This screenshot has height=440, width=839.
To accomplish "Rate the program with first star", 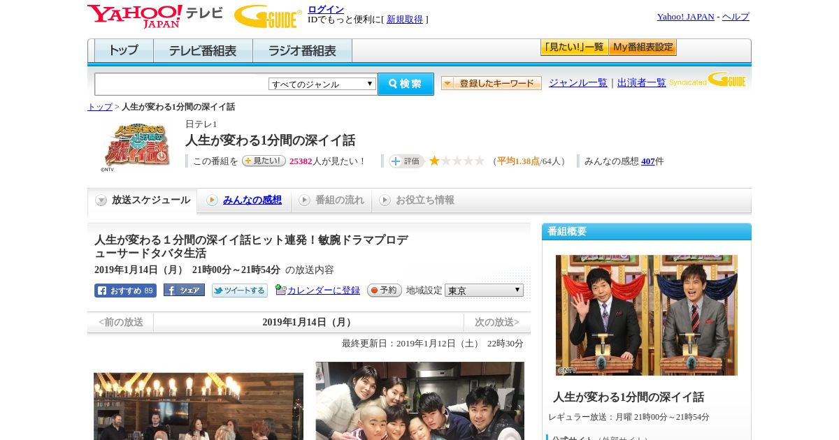I will tap(434, 161).
